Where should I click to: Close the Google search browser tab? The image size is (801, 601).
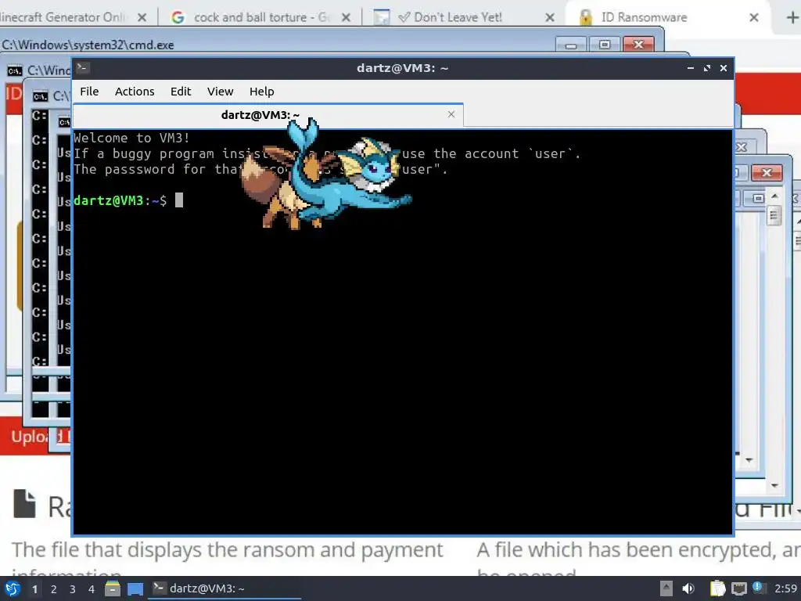point(346,17)
